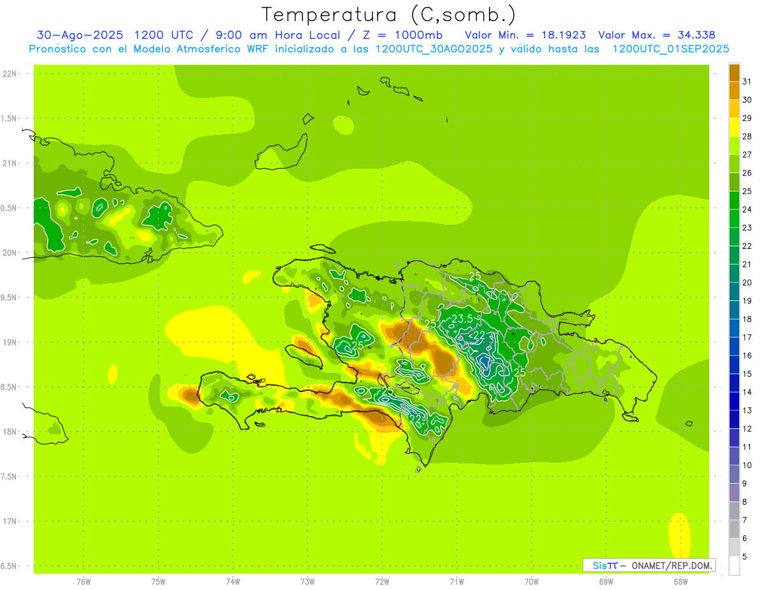Click the "0.5N" latitude label

(x=10, y=208)
